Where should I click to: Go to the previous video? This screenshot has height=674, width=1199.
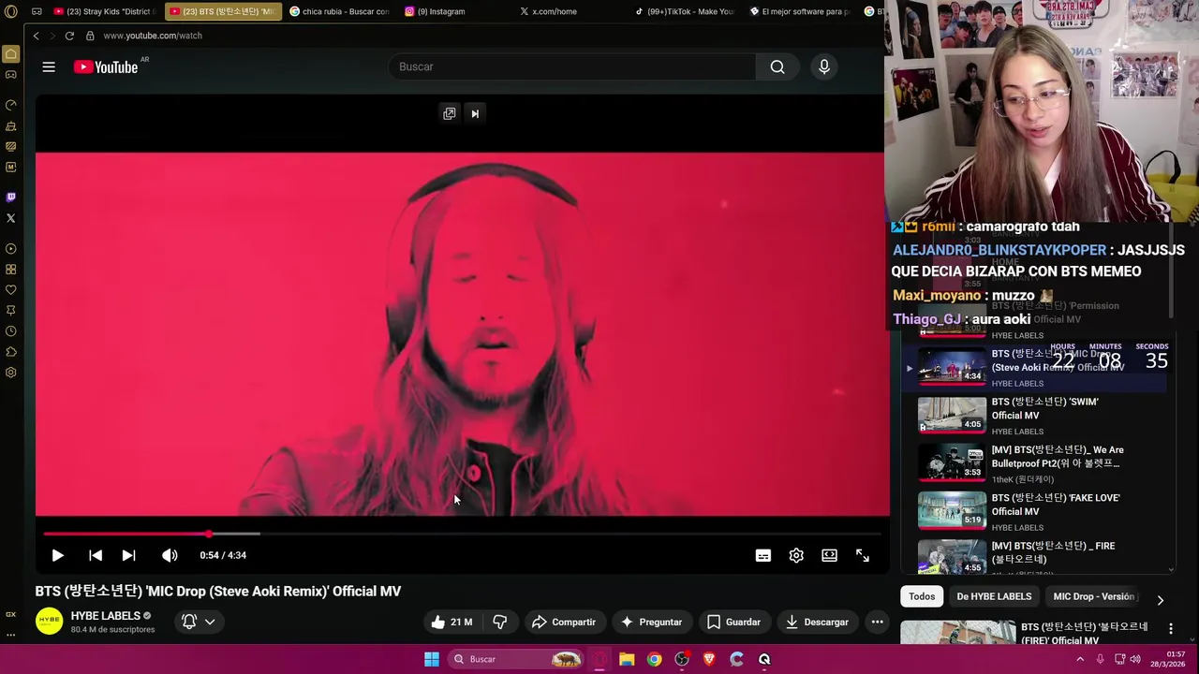(x=96, y=555)
